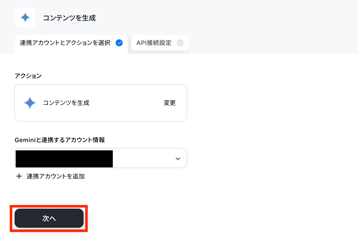Image resolution: width=358 pixels, height=242 pixels.
Task: Click the plus icon beside 連携アカウントを追加
Action: point(19,176)
